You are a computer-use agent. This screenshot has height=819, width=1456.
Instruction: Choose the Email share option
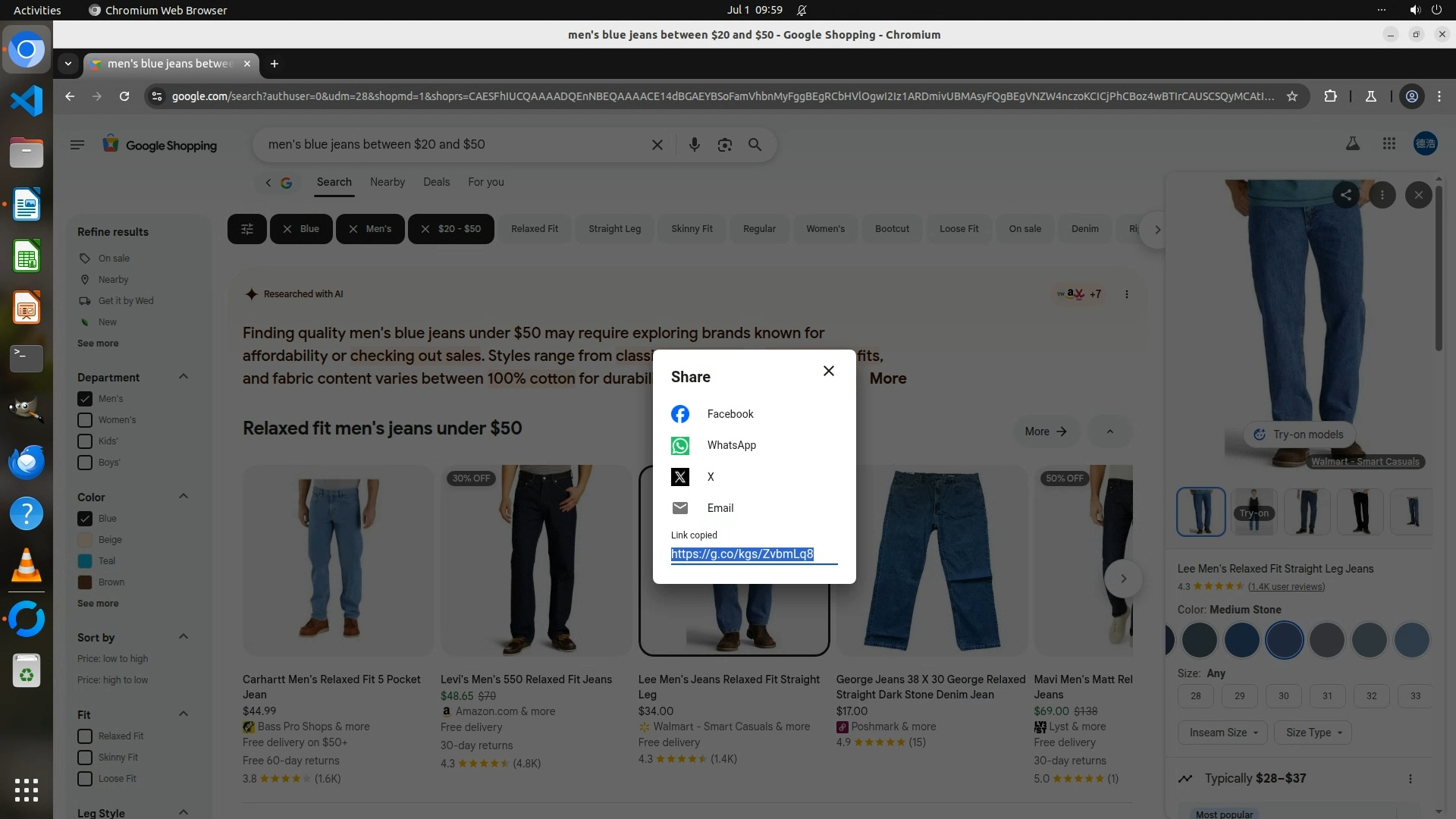tap(720, 508)
